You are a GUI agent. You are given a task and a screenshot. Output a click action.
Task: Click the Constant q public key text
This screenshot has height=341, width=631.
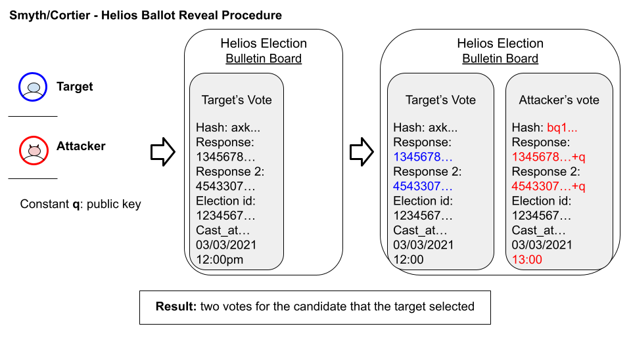[81, 204]
